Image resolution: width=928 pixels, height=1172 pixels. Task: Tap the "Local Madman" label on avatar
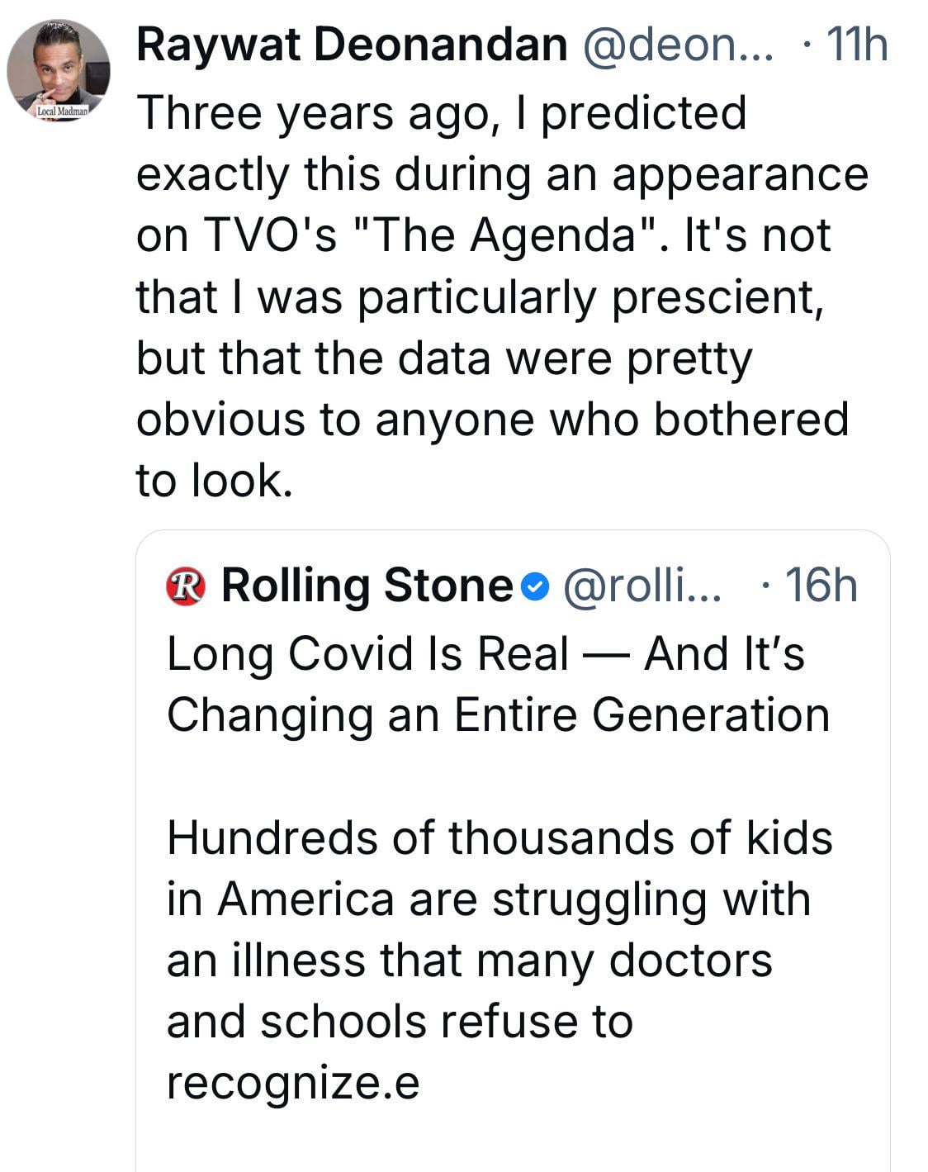click(x=64, y=111)
